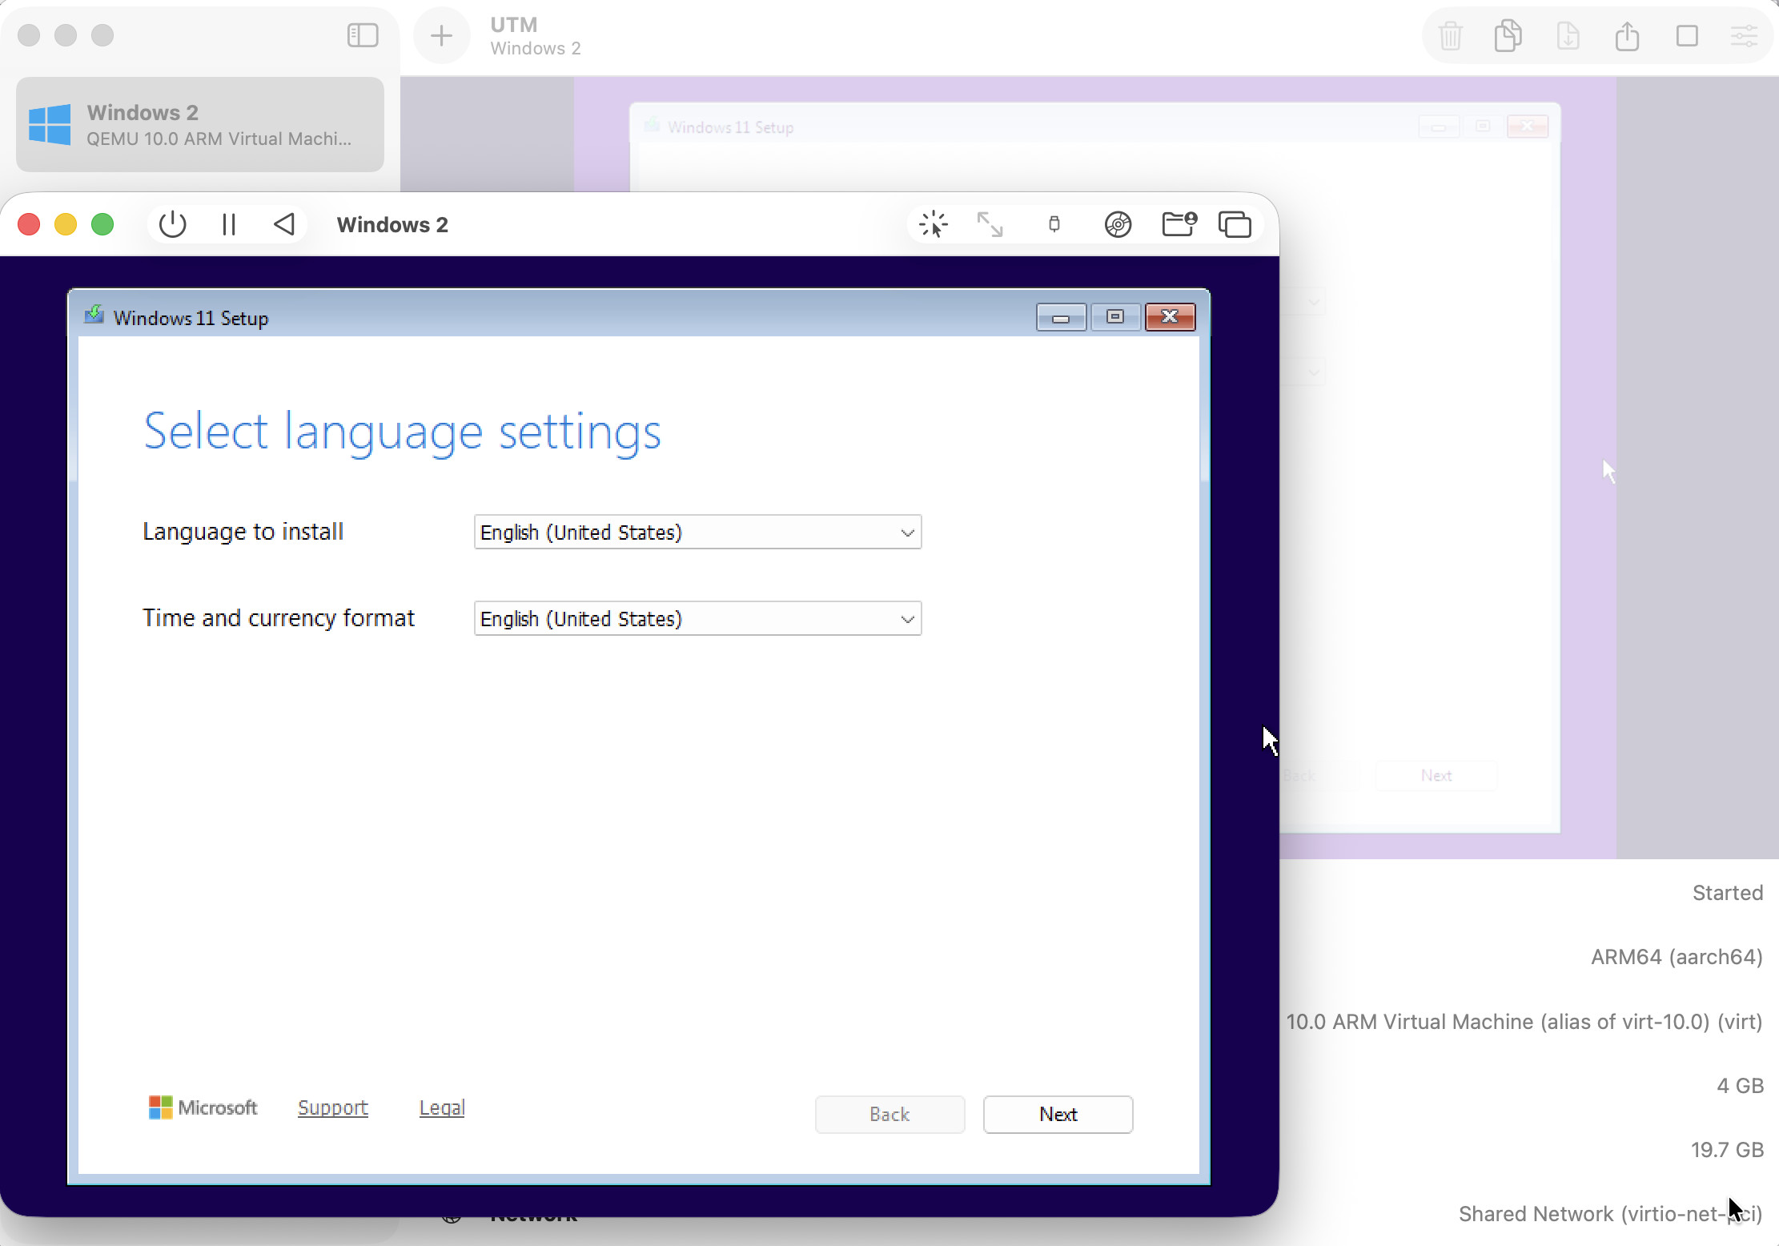Screen dimensions: 1779x1246
Task: Click the Microsoft logo in Setup
Action: click(x=203, y=1107)
